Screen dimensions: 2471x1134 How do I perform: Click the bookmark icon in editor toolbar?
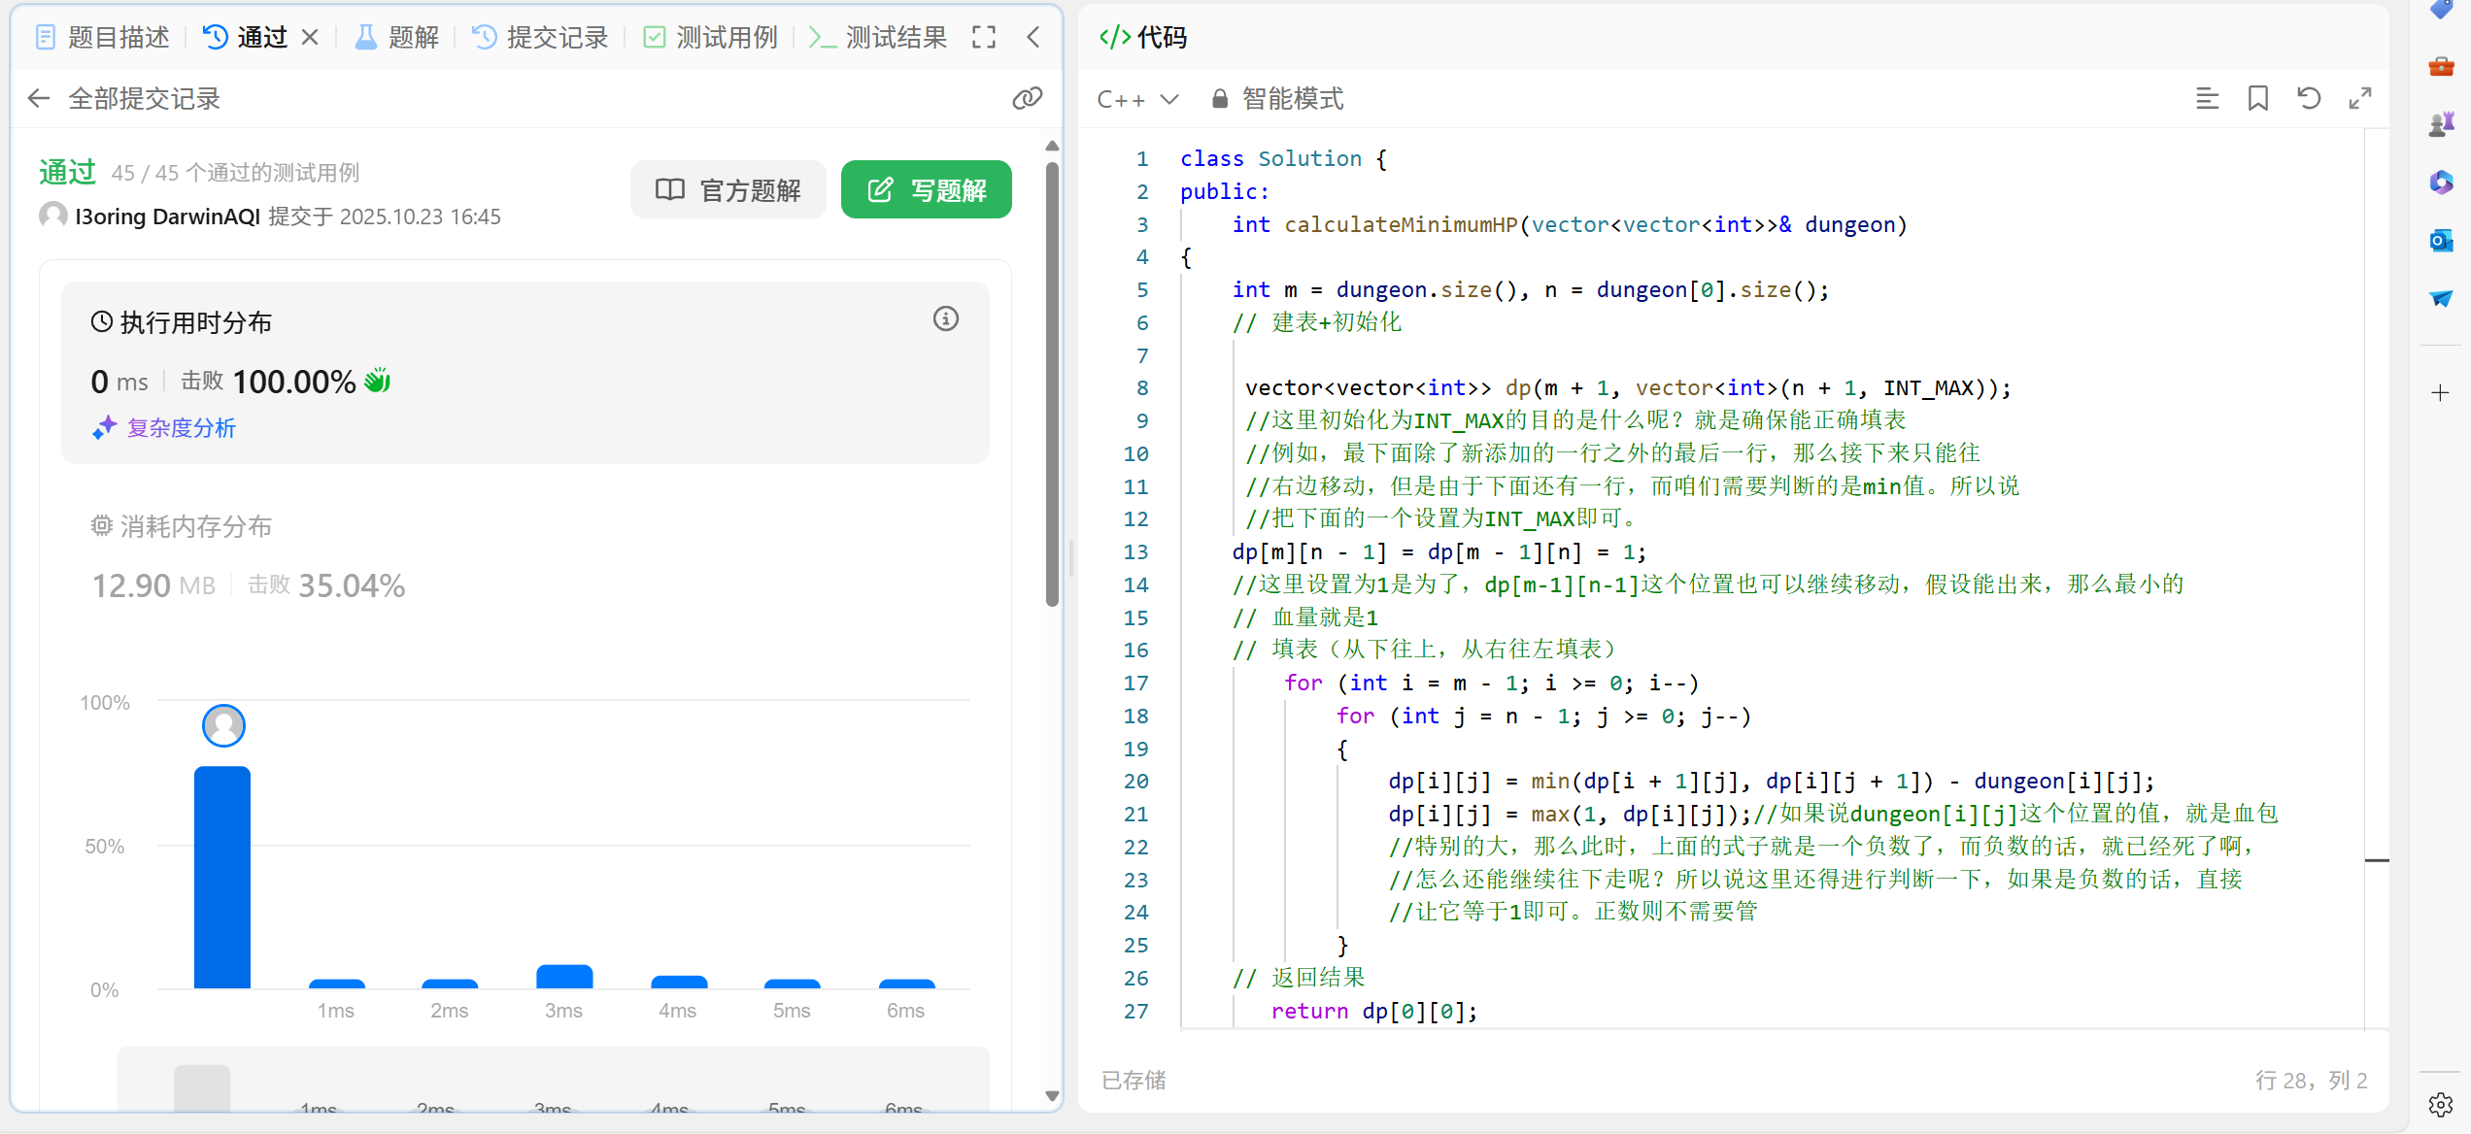(2257, 98)
